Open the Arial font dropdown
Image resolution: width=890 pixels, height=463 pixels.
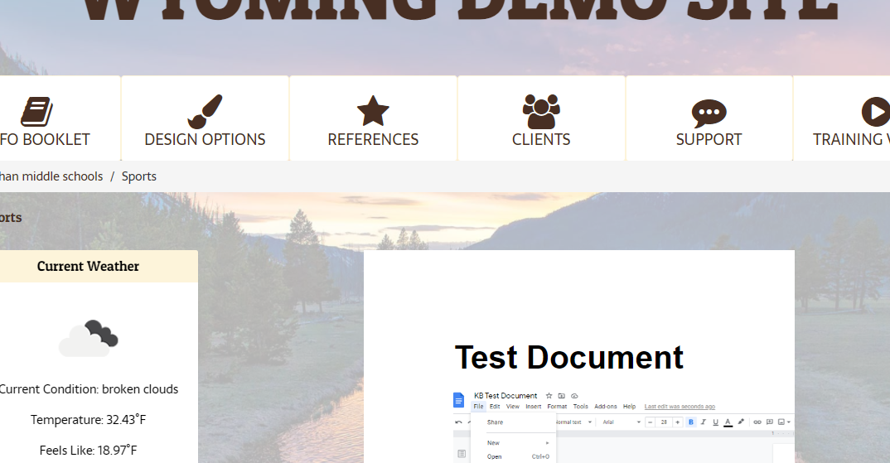(x=622, y=422)
